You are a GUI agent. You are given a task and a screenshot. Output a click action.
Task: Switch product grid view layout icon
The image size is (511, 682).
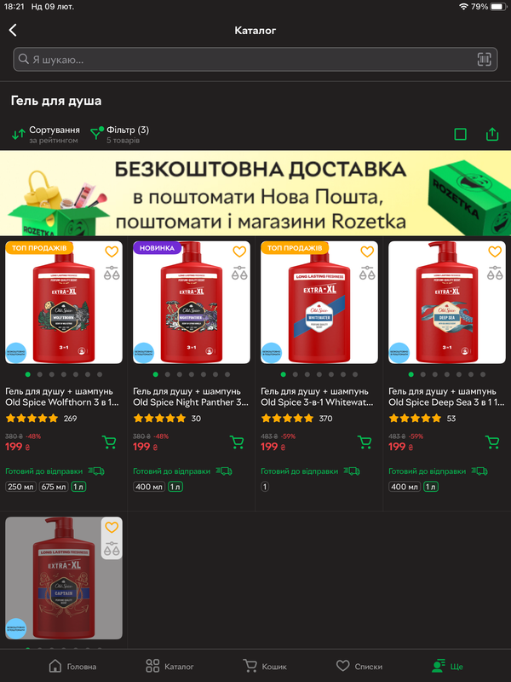coord(460,134)
